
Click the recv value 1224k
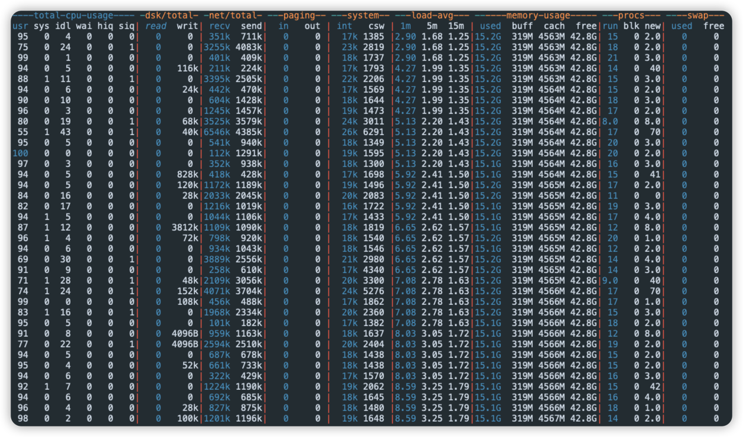(217, 387)
